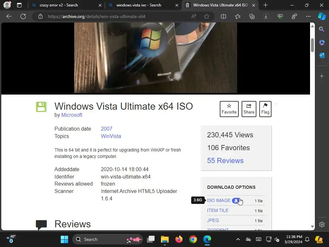Open the Microsoft author link

(x=72, y=115)
